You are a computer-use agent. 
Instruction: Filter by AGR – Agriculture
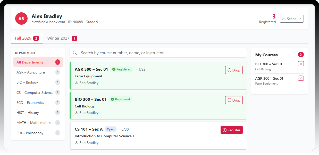tap(38, 72)
